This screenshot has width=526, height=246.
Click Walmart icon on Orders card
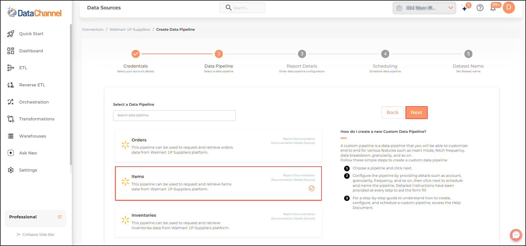point(125,145)
